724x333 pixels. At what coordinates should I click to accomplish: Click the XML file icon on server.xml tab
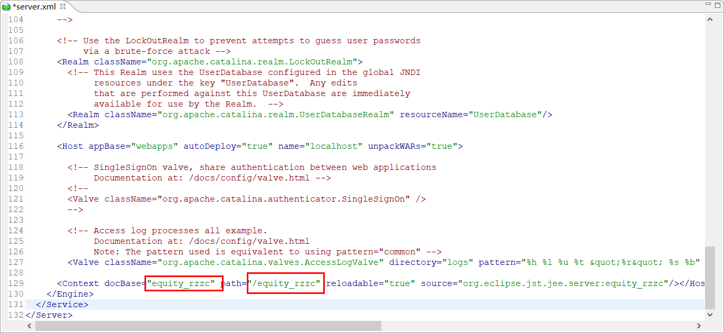6,6
